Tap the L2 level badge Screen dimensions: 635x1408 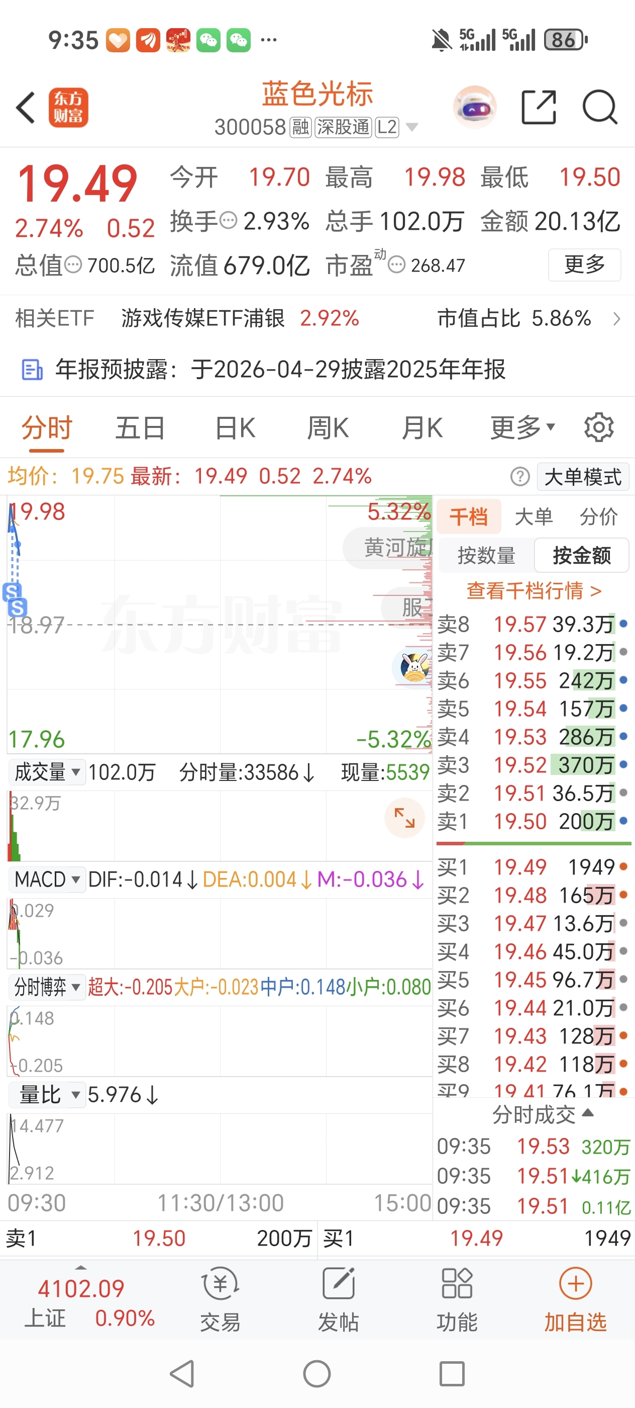[386, 127]
